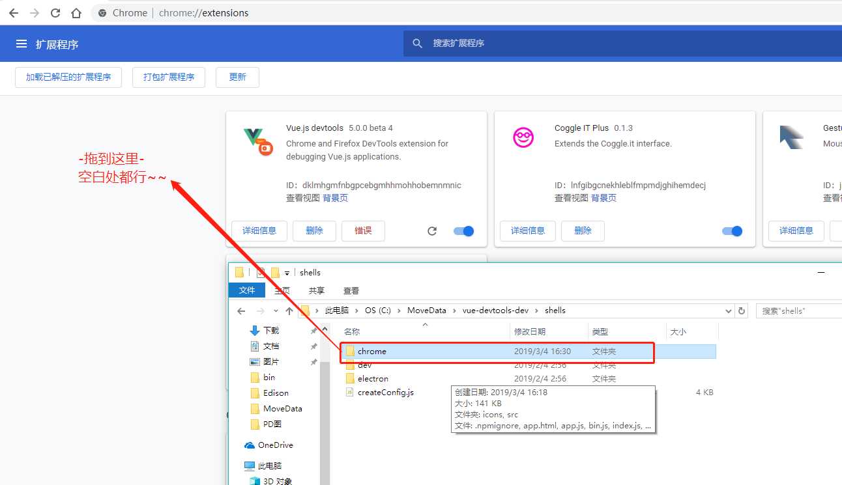The height and width of the screenshot is (485, 842).
Task: Click the magnifier icon in extensions search
Action: [x=418, y=44]
